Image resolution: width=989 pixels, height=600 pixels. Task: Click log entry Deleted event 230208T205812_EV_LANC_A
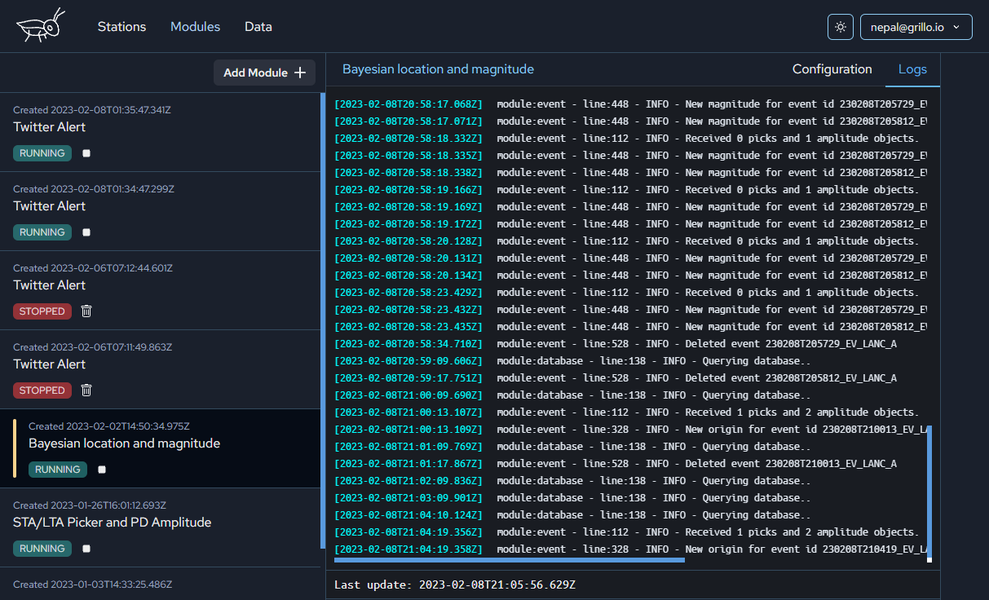point(616,378)
